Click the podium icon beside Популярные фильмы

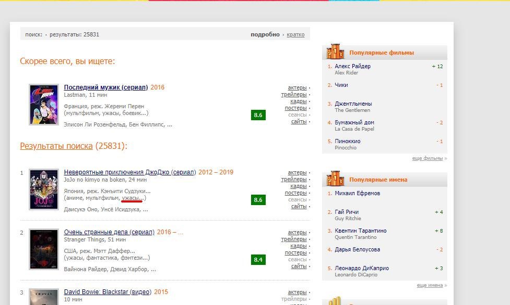[x=335, y=52]
